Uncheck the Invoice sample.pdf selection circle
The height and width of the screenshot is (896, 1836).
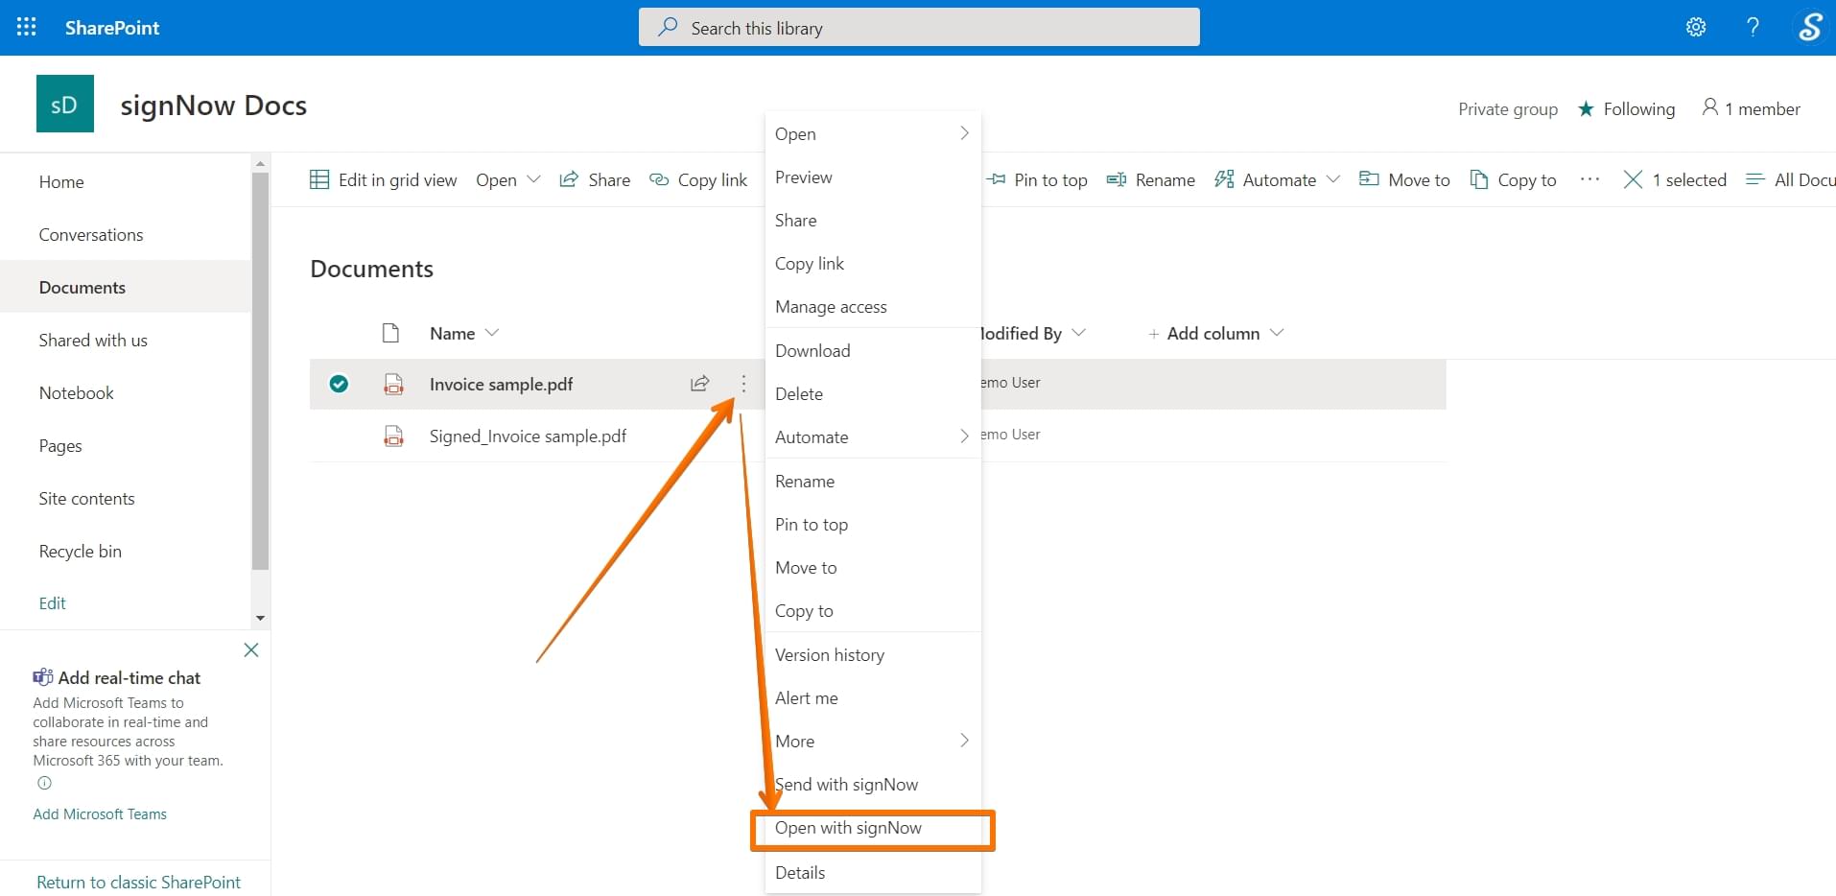[x=339, y=384]
